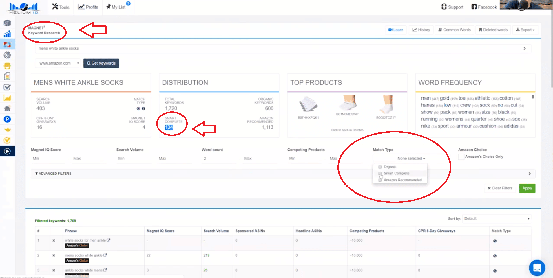The width and height of the screenshot is (553, 278).
Task: Open the Sort by Default dropdown
Action: [x=497, y=219]
